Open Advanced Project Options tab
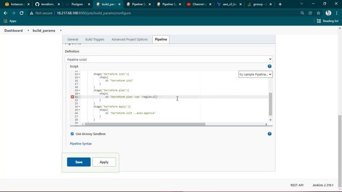Viewport: 342px width, 192px height. (129, 39)
